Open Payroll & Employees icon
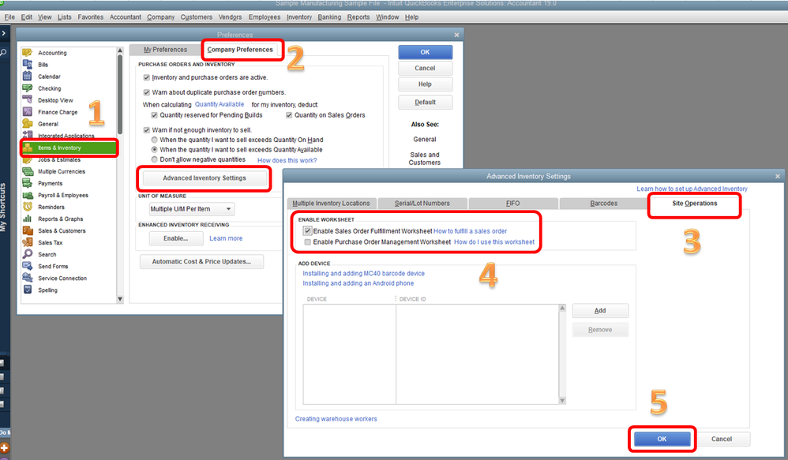788x460 pixels. coord(28,195)
